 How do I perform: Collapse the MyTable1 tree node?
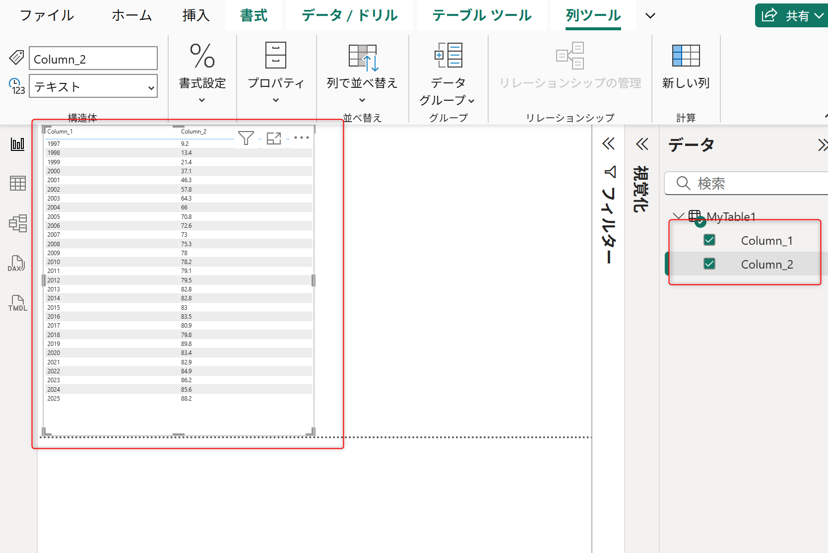tap(678, 216)
